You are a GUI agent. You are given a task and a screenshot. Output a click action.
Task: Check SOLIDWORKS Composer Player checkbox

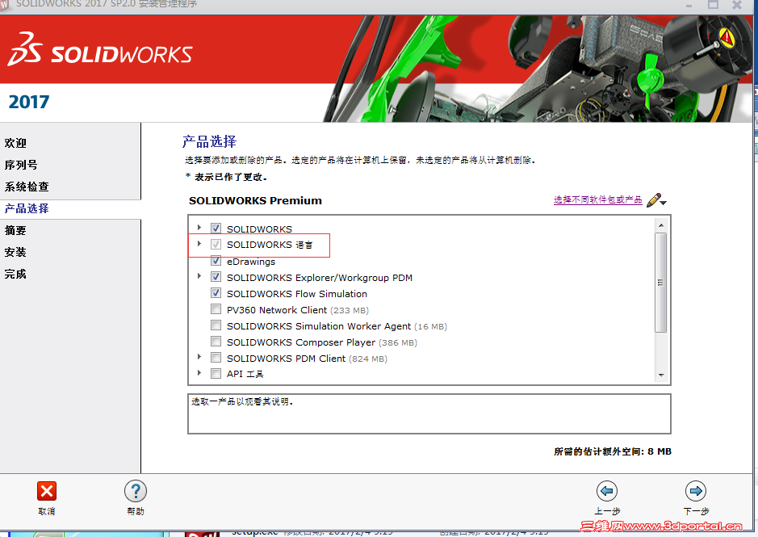tap(216, 342)
